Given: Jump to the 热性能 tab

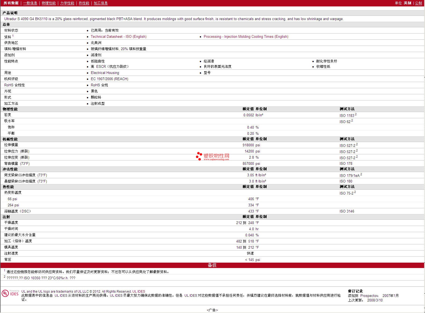Looking at the screenshot, I should [x=84, y=3].
